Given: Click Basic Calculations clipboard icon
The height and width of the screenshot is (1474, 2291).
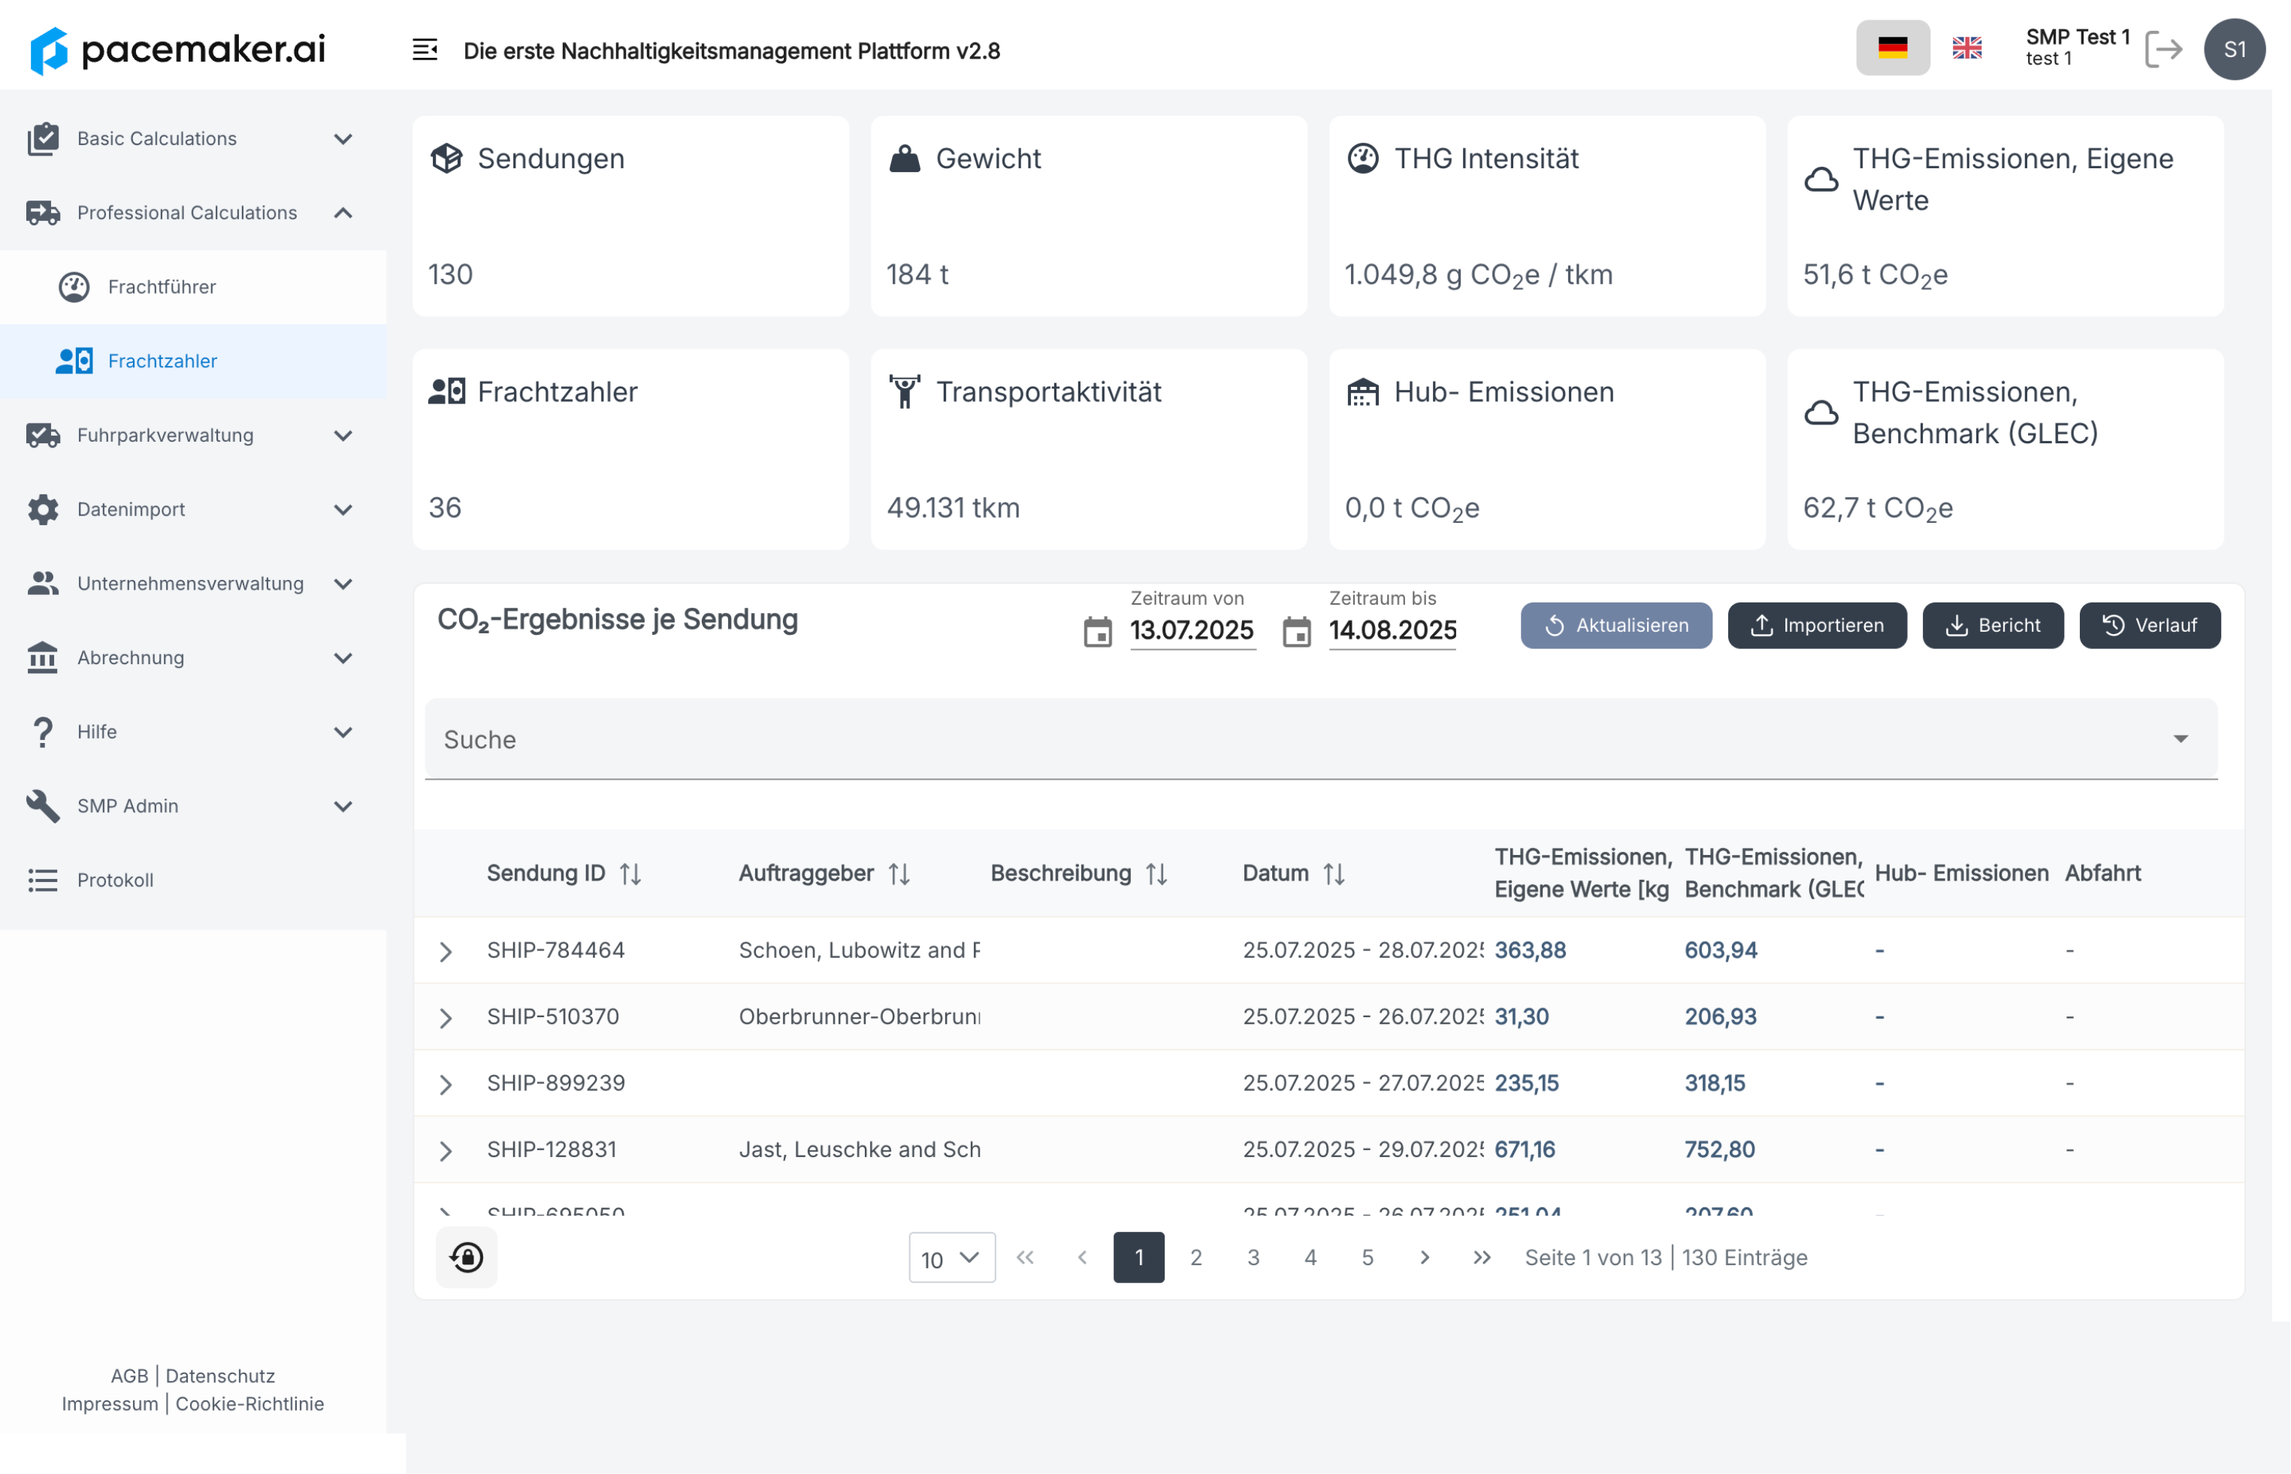Looking at the screenshot, I should coord(43,139).
